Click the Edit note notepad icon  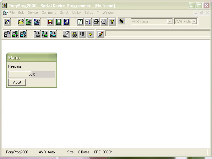pos(100,34)
